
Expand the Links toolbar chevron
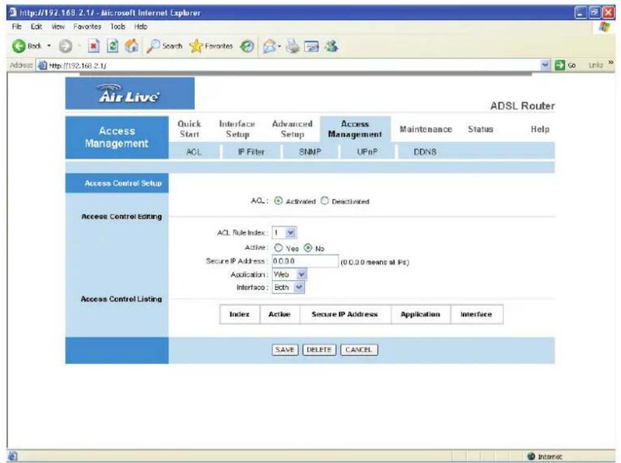(x=611, y=63)
